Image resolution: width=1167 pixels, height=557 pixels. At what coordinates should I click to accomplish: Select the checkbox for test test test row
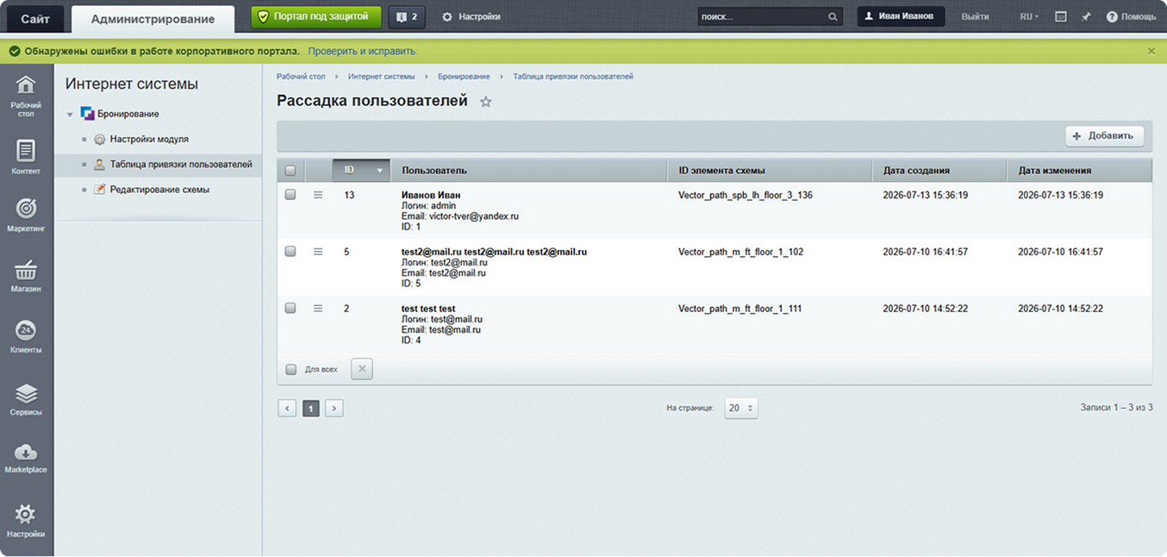[x=290, y=308]
